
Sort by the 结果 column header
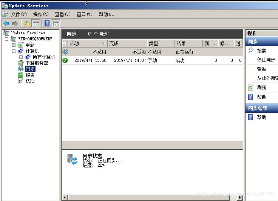(188, 43)
